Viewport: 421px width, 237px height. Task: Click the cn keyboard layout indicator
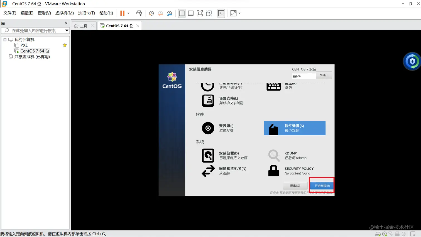click(304, 76)
